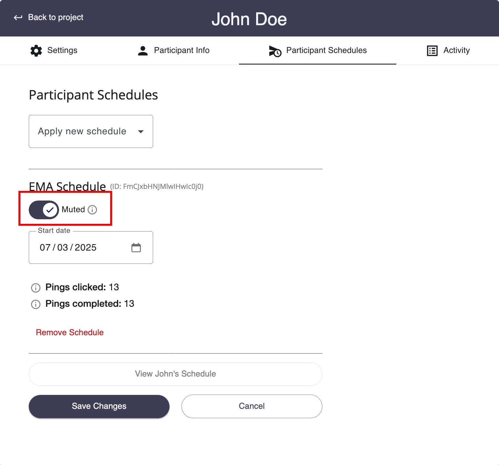Open the Settings tab

point(54,51)
